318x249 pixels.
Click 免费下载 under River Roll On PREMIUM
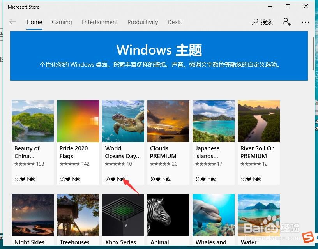251,179
